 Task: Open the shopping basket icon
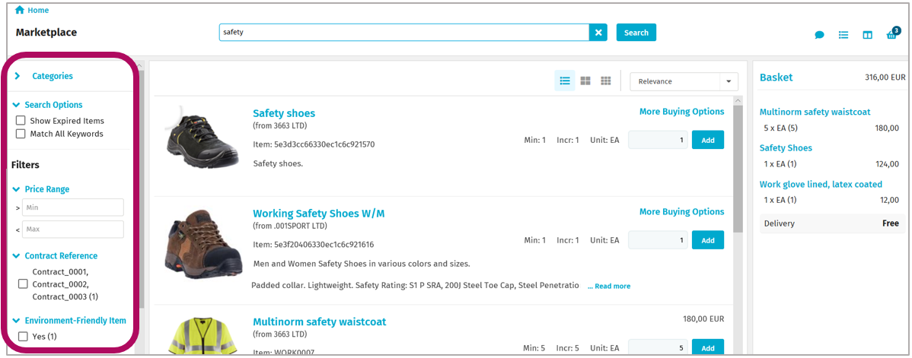pos(891,35)
